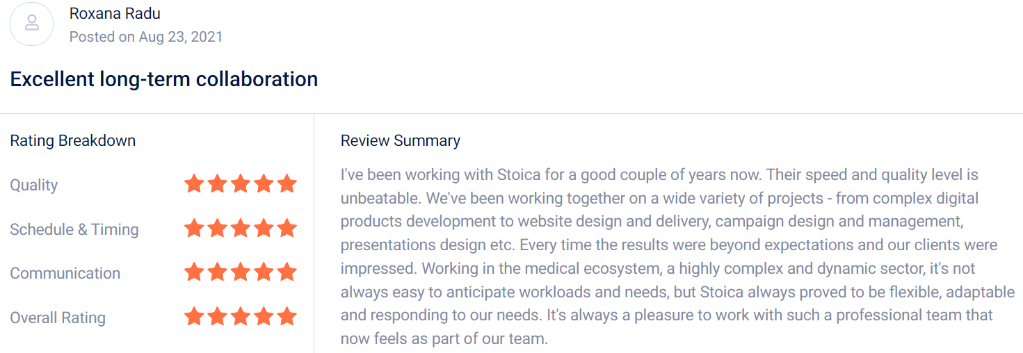
Task: Click the Quality rating label
Action: click(x=34, y=186)
